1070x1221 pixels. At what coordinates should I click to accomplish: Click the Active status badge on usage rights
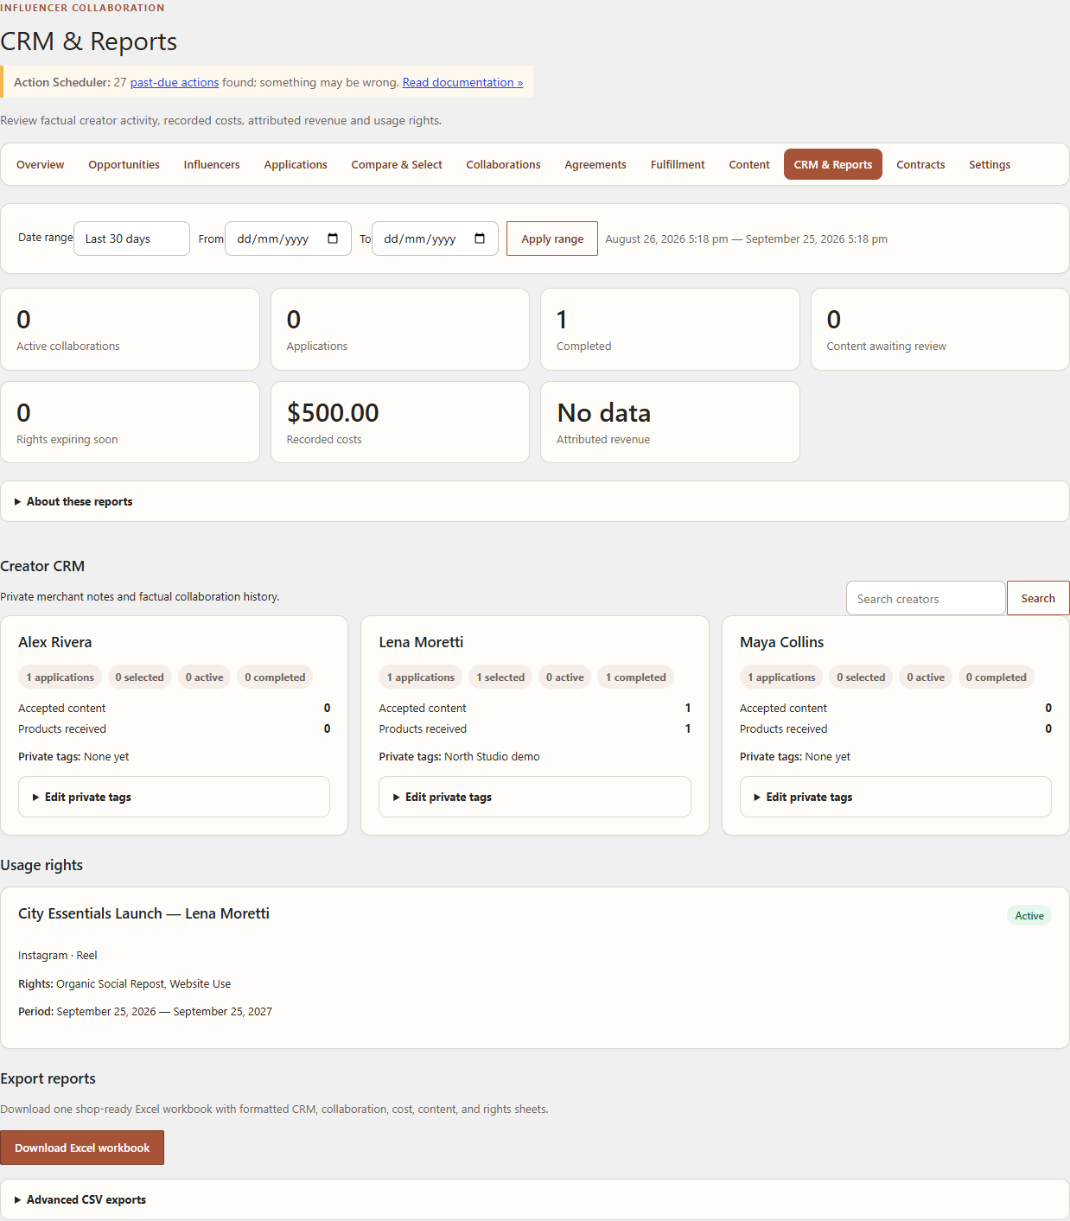1029,916
